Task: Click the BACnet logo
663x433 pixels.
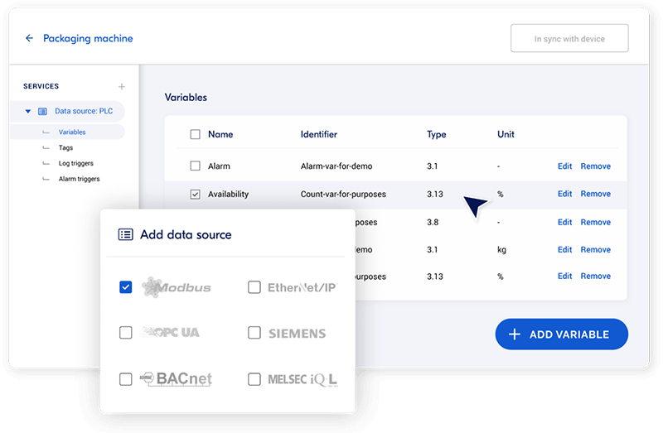Action: click(x=175, y=379)
